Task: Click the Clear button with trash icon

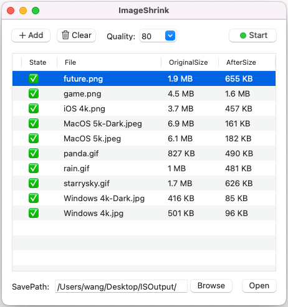Action: tap(76, 35)
